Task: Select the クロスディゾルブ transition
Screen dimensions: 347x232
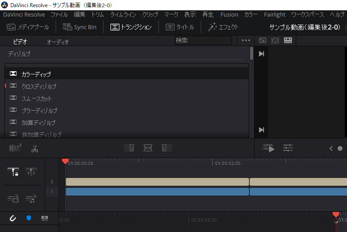Action: (127, 86)
